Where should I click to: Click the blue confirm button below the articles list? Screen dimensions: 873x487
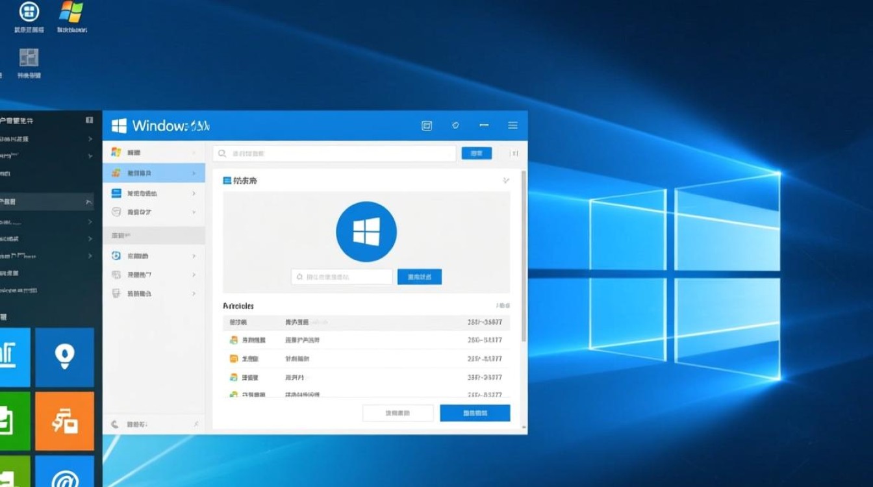coord(475,412)
